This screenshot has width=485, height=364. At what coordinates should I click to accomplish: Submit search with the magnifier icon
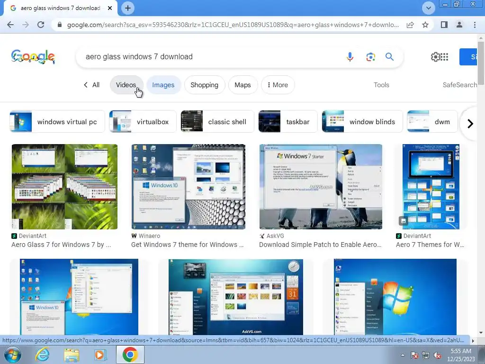pyautogui.click(x=389, y=57)
